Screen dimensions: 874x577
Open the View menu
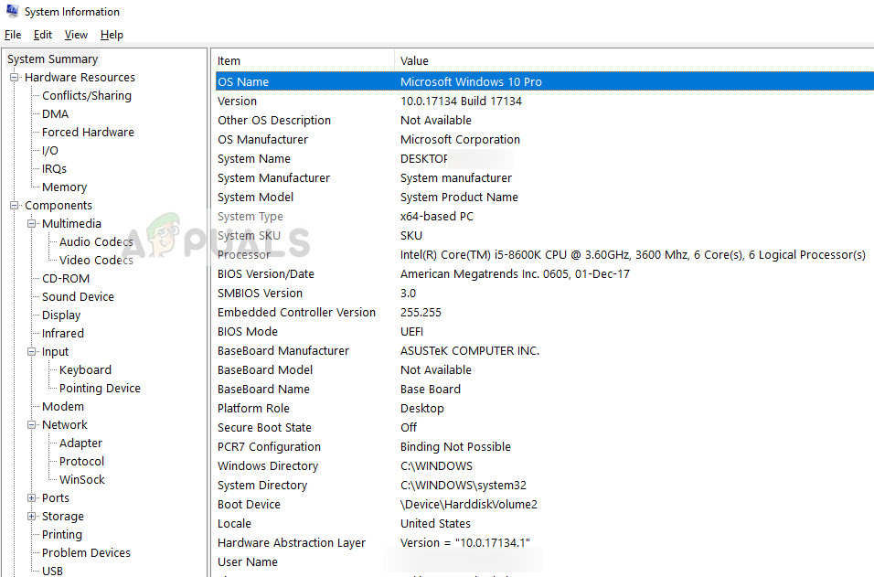pos(76,35)
